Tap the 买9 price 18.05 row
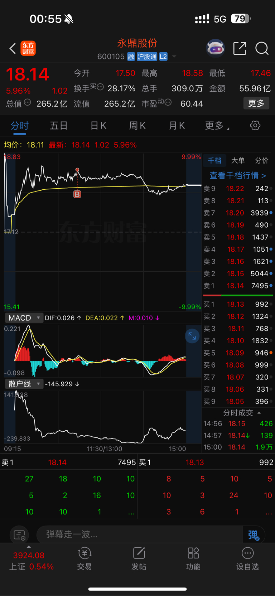 [x=238, y=402]
